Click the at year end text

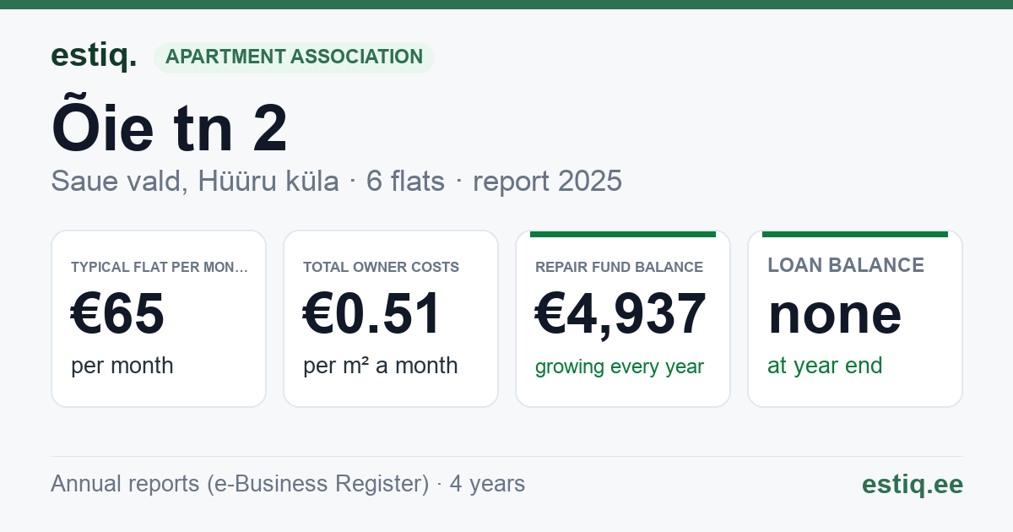pyautogui.click(x=825, y=366)
